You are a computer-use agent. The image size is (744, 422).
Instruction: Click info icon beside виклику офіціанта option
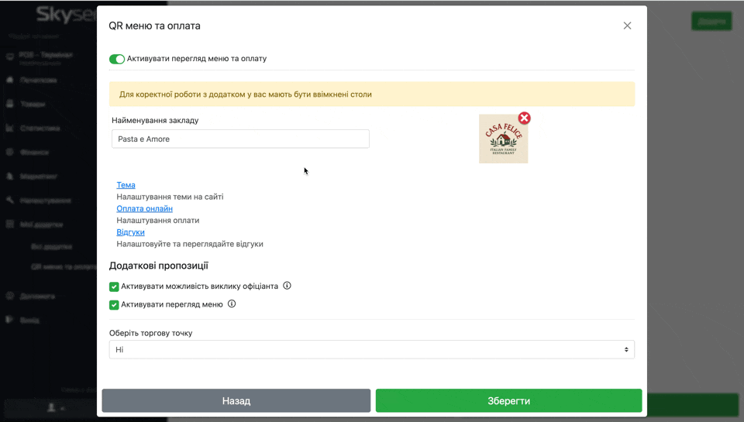click(x=287, y=286)
